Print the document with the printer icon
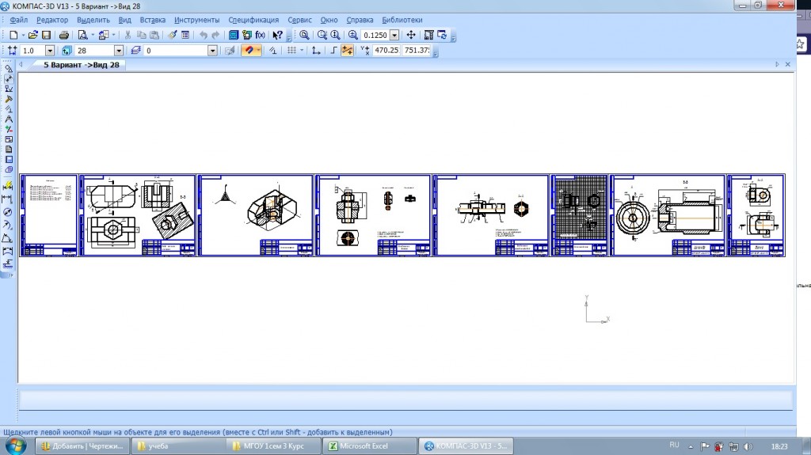This screenshot has height=455, width=811. click(x=64, y=35)
